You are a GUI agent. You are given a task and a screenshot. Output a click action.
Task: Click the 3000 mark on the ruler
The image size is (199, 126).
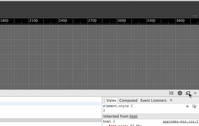click(x=122, y=21)
